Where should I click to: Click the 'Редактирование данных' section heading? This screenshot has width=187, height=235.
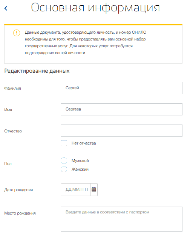[37, 71]
